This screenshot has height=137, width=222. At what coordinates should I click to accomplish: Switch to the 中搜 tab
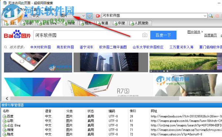(120, 23)
